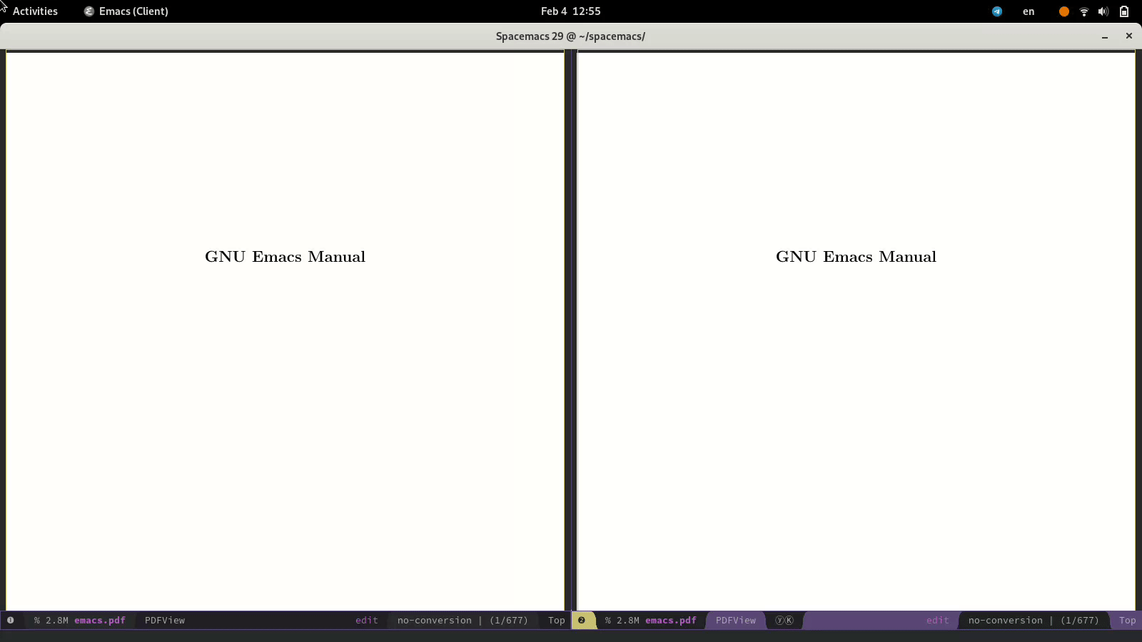Click the Spacemacs 29 window title bar

coord(570,36)
